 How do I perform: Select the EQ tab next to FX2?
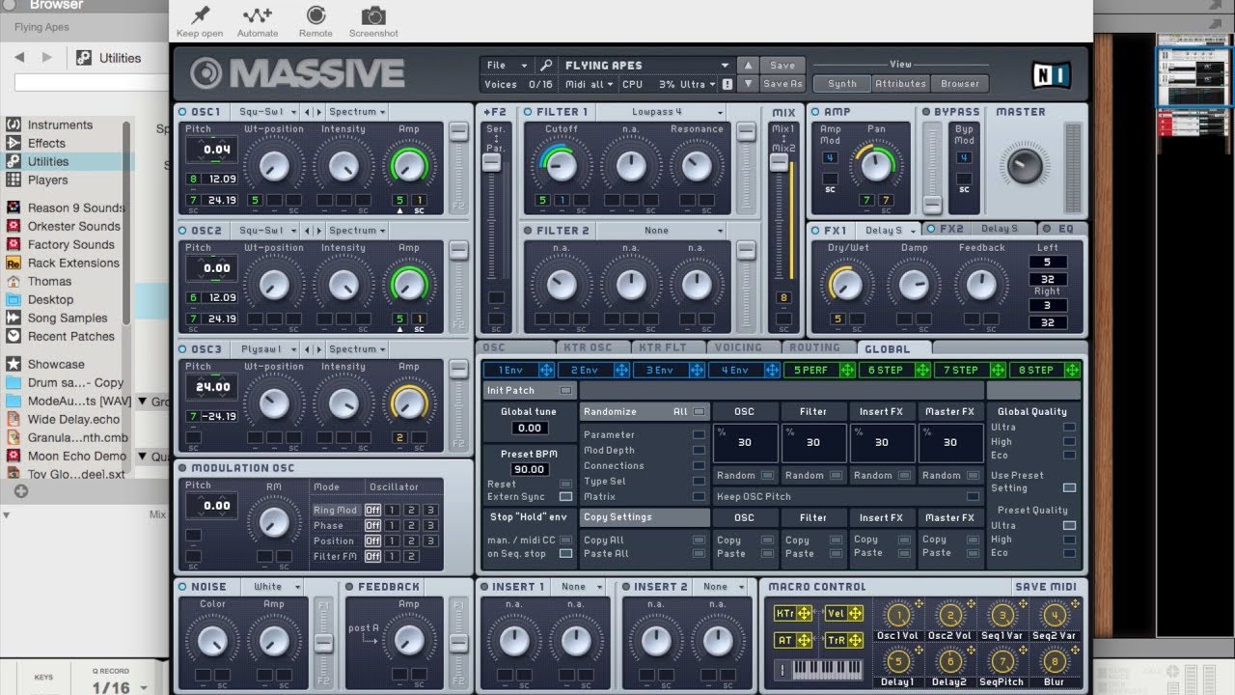click(x=1065, y=229)
